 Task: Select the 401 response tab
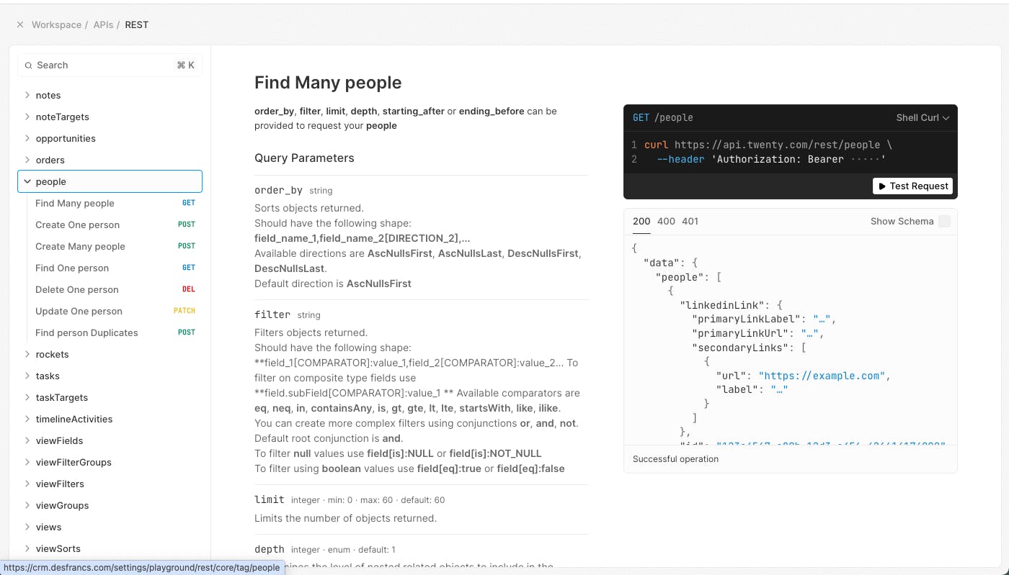point(690,222)
